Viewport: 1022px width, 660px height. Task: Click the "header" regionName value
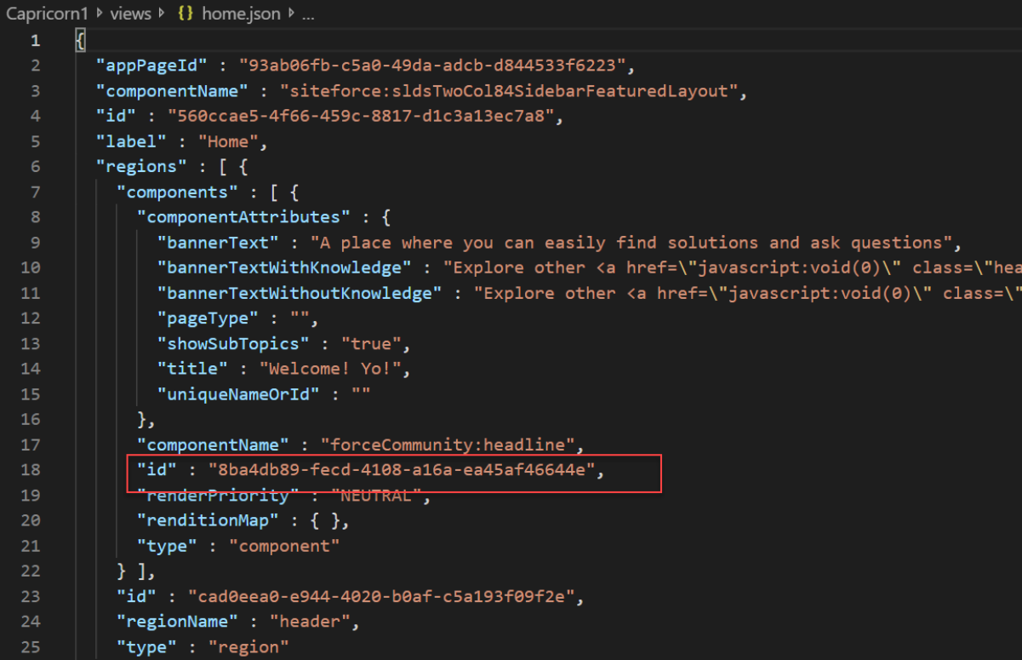coord(310,622)
